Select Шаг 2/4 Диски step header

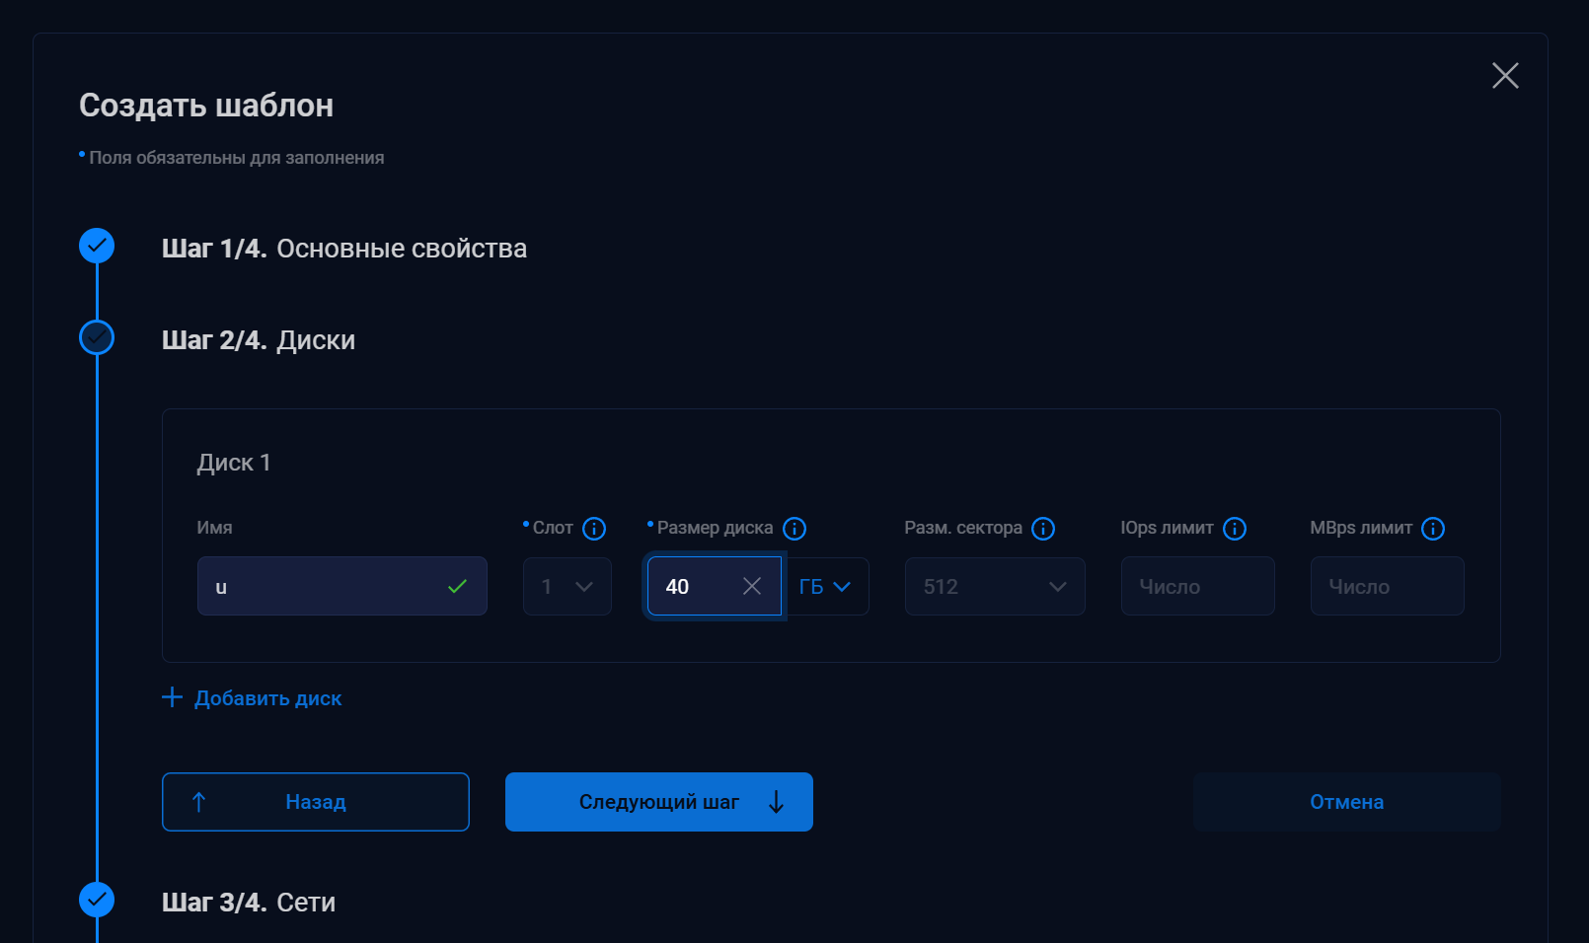coord(258,339)
